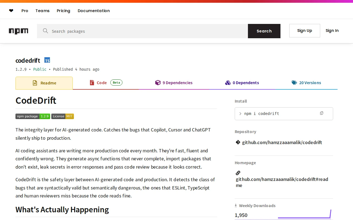Click the black Search button
Image resolution: width=353 pixels, height=220 pixels.
pos(264,31)
